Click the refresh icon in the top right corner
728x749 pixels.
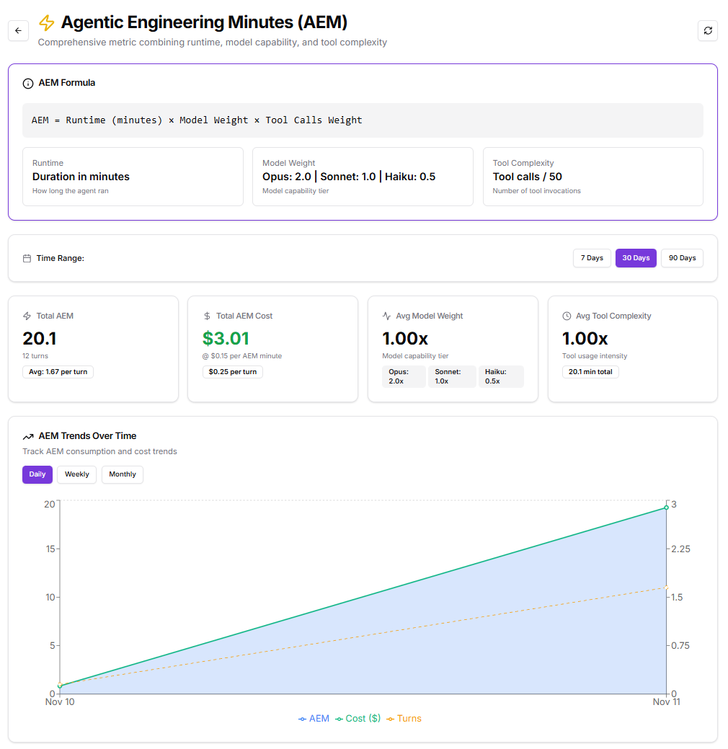coord(707,30)
